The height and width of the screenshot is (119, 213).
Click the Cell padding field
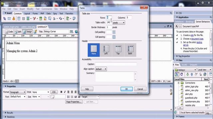[109, 32]
